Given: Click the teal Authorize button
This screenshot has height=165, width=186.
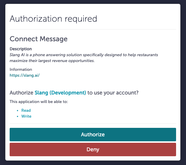Looking at the screenshot, I should pyautogui.click(x=93, y=135).
